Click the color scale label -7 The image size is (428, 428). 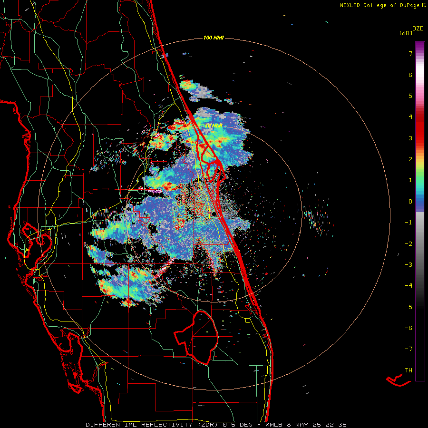pos(409,349)
